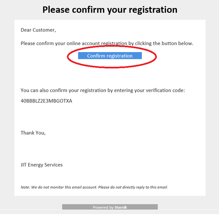Click the word "registration" in the title heading
Screen dimensions: 219x216
152,9
